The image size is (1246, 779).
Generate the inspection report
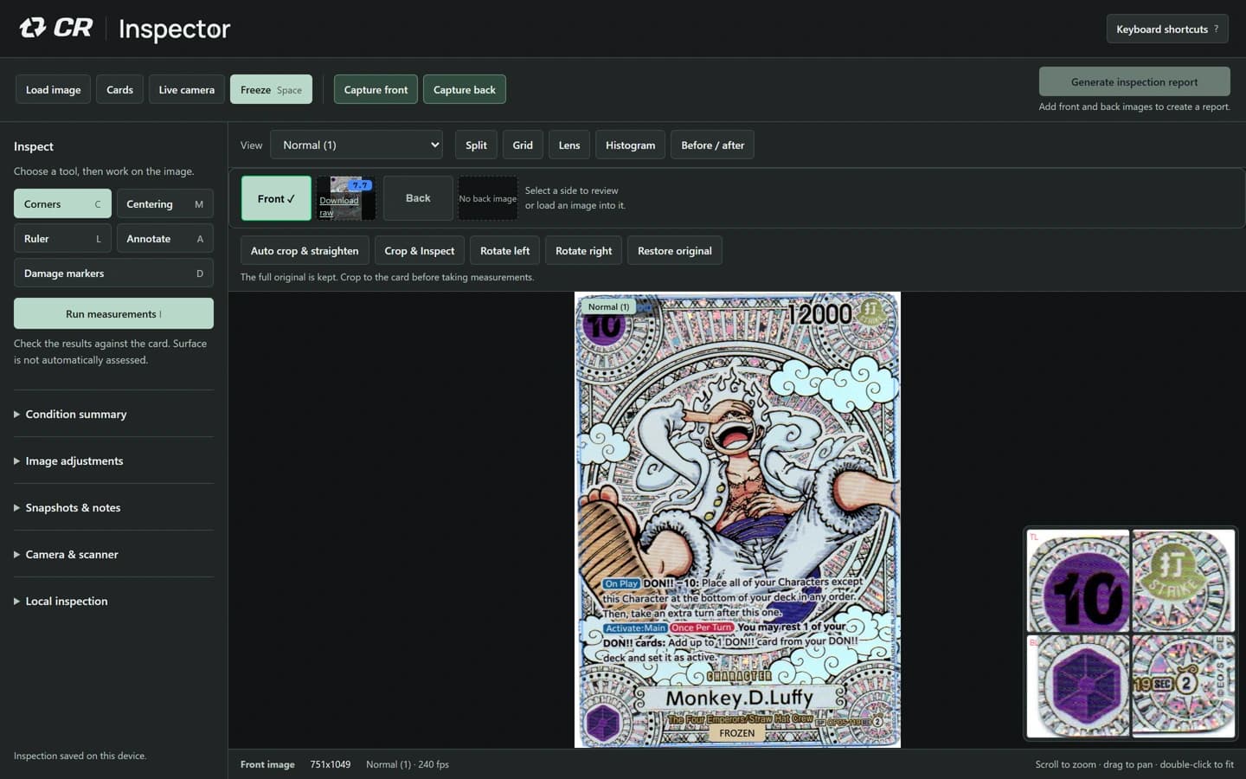(1134, 81)
